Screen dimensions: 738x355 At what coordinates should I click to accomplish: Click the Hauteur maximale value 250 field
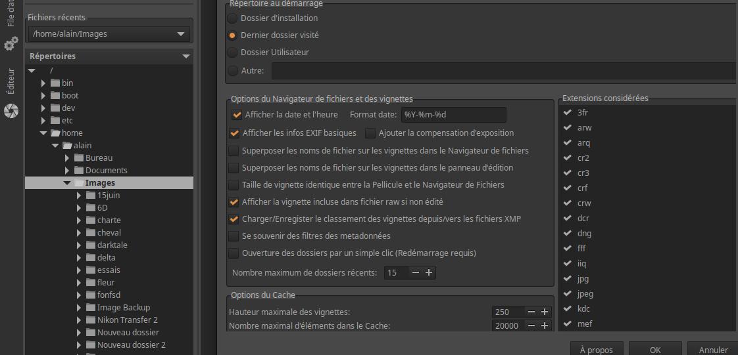[x=508, y=312]
